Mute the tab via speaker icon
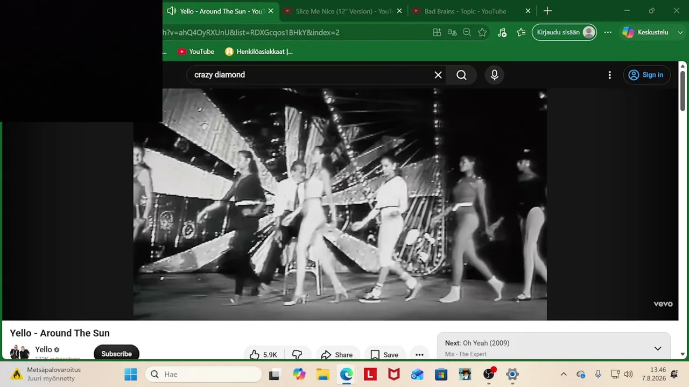689x387 pixels. pyautogui.click(x=171, y=11)
